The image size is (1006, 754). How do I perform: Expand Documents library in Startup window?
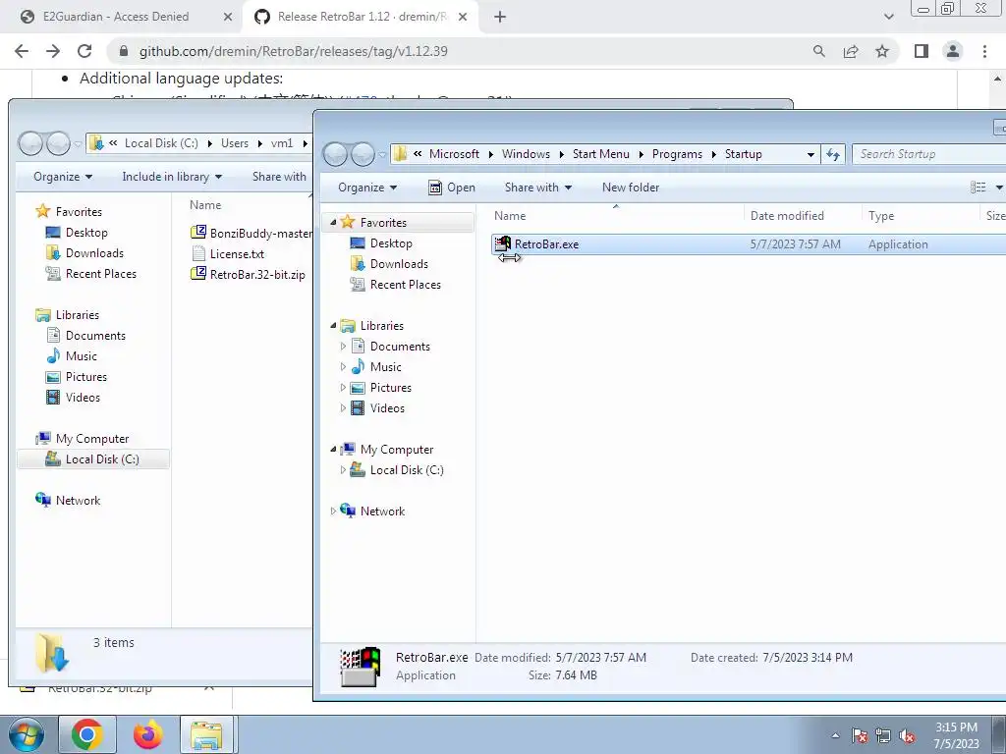coord(343,347)
